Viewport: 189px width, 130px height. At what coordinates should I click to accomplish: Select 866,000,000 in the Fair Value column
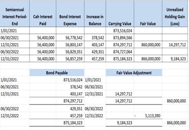coord(148,59)
